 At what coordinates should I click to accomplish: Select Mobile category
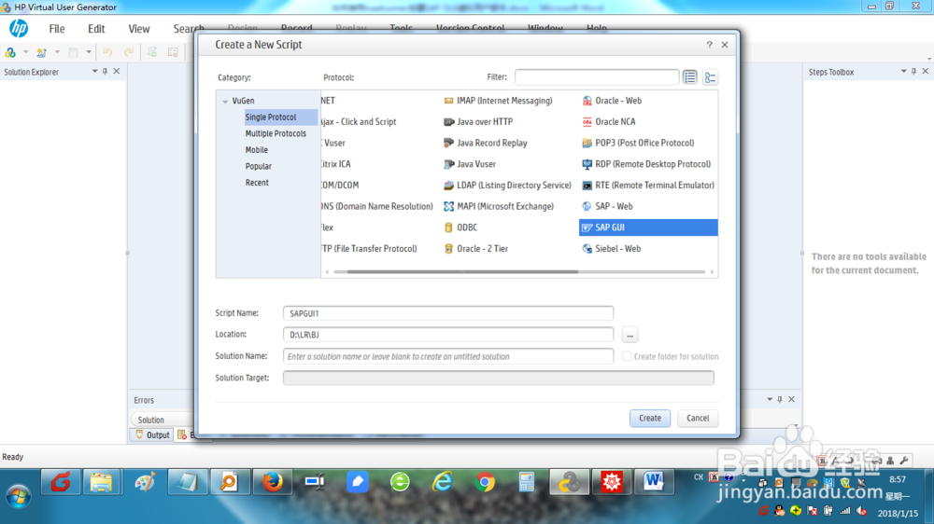click(256, 150)
